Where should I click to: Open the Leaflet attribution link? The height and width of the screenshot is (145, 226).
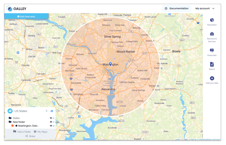tap(177, 139)
